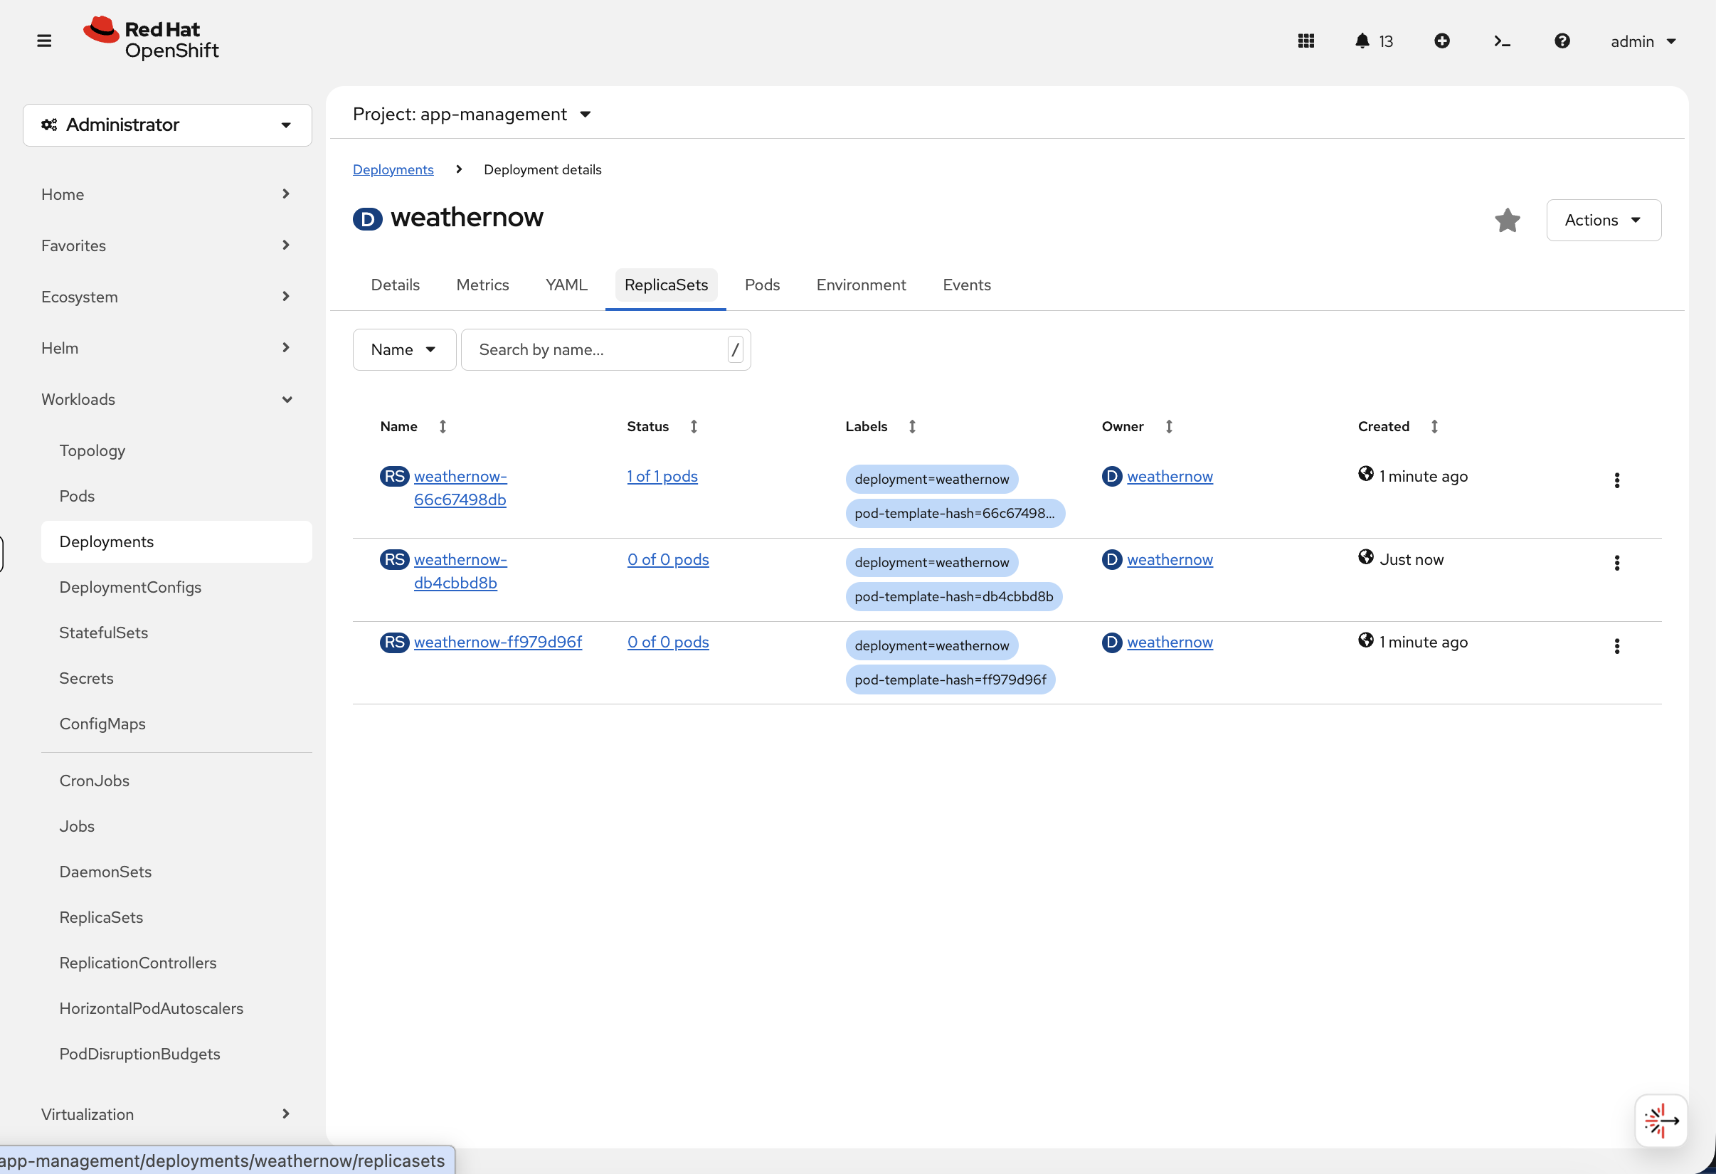Screen dimensions: 1716x1174
Task: Toggle sort on the Status column
Action: [694, 426]
